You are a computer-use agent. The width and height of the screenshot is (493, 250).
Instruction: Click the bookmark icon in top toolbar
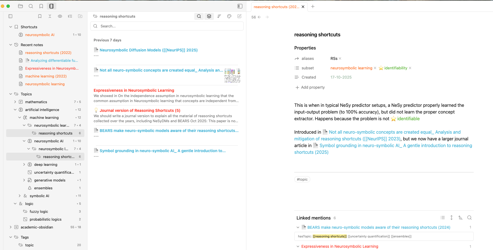coord(41,6)
